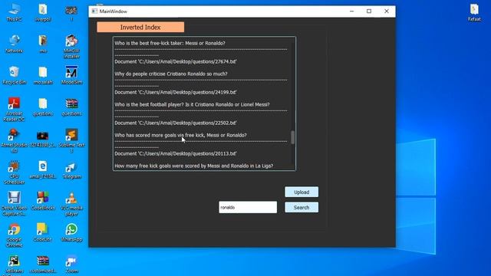Select the MinGW Installer shortcut
This screenshot has width=491, height=276.
tap(71, 47)
